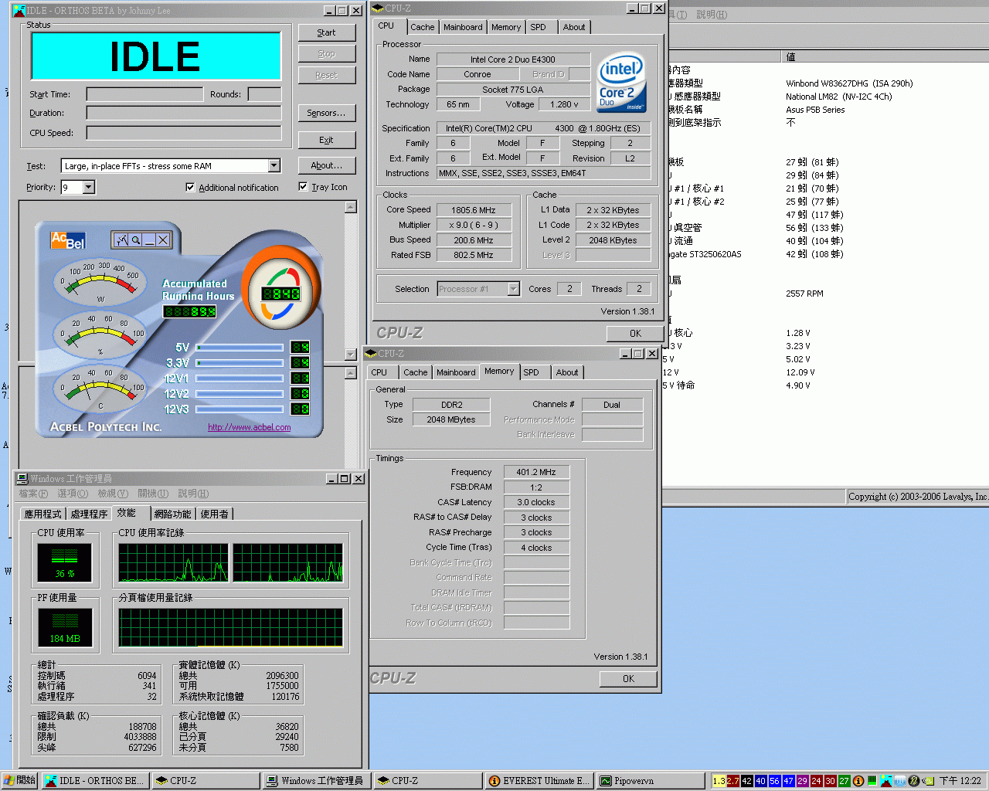Open Task Manager 檔案(F) menu
The image size is (989, 791).
33,494
